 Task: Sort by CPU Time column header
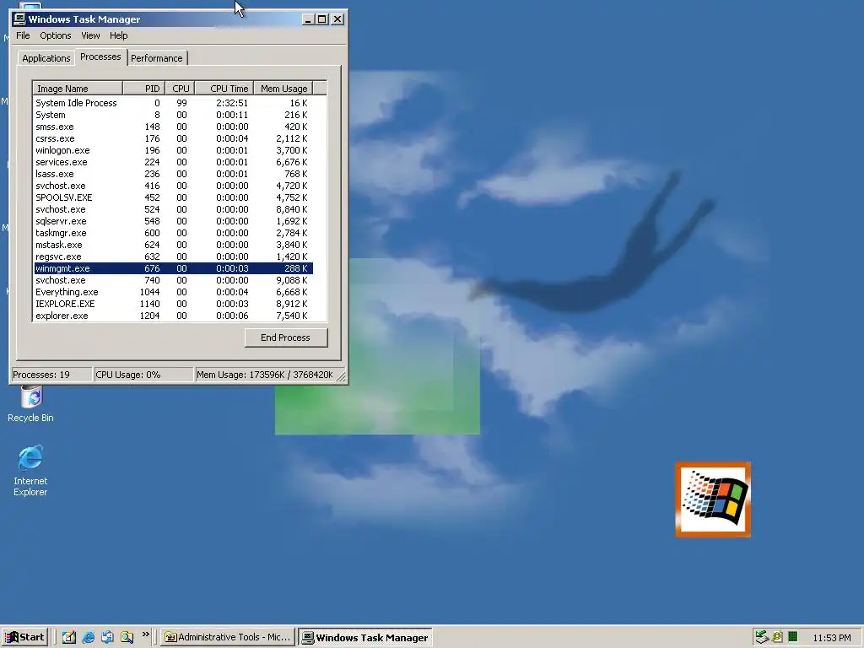pyautogui.click(x=224, y=88)
